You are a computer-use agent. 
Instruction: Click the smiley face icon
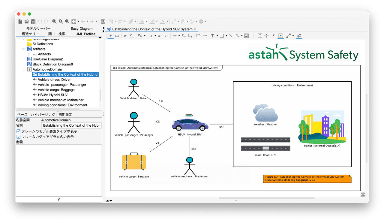201,21
